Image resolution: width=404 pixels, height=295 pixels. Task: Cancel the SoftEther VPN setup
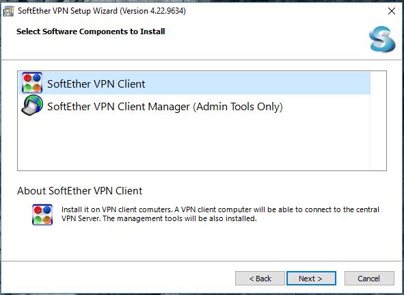(369, 278)
